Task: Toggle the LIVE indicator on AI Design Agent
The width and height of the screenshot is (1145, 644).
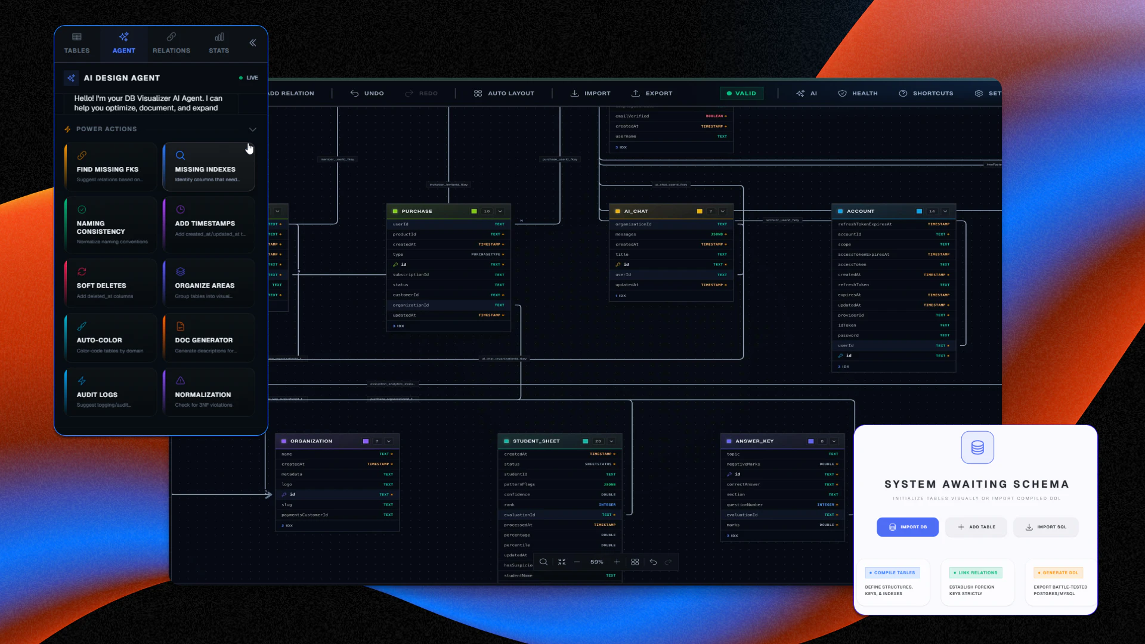Action: coord(248,78)
